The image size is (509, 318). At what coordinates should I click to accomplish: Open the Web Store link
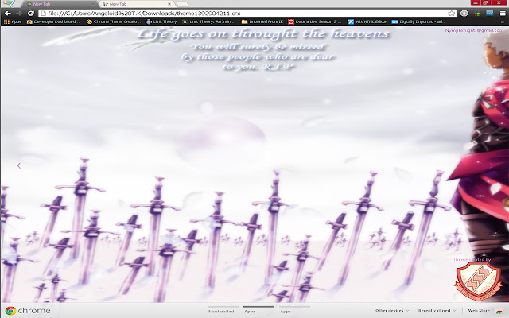479,311
